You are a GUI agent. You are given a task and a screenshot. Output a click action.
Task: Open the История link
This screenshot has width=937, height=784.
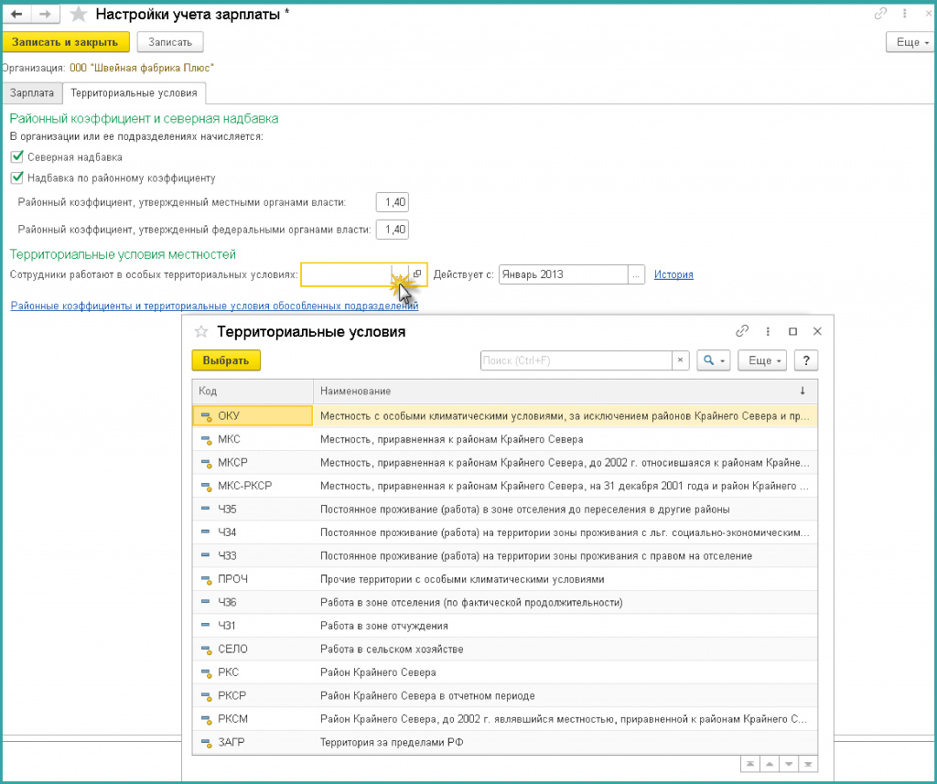coord(673,274)
